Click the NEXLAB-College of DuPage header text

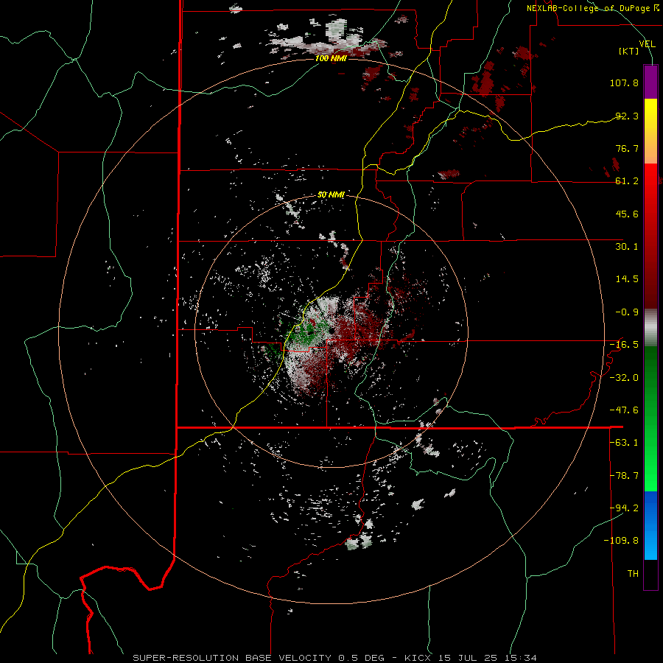tap(592, 8)
